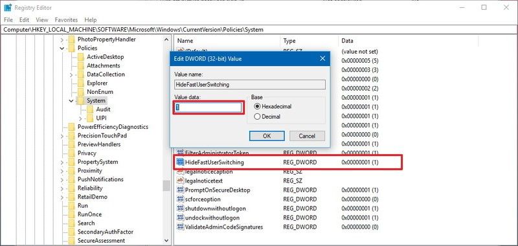Image resolution: width=518 pixels, height=246 pixels.
Task: Cancel the Edit DWORD dialog
Action: pyautogui.click(x=307, y=136)
